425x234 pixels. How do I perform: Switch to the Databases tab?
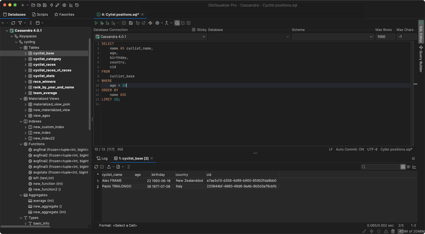[x=14, y=14]
